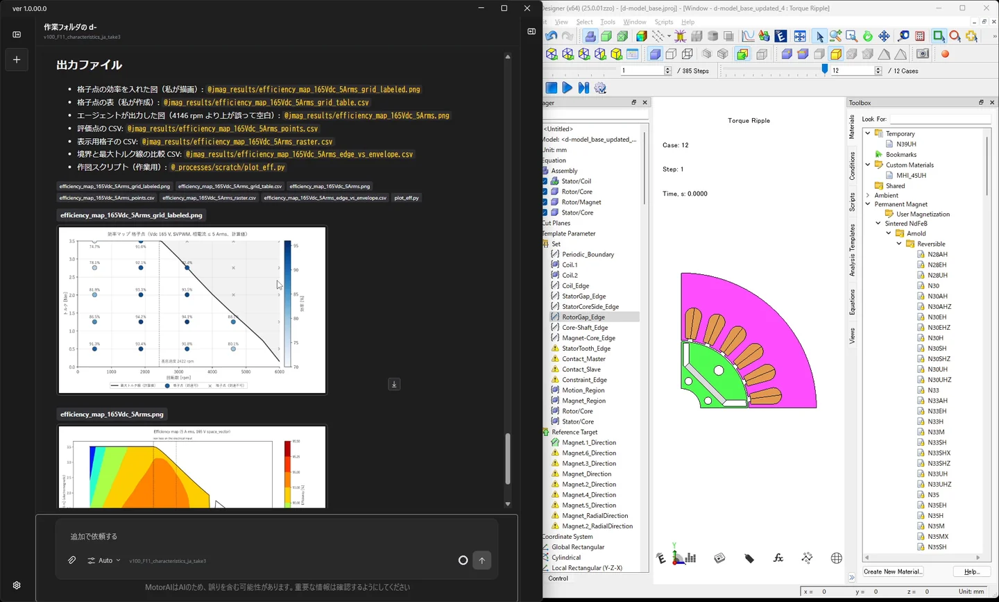The image size is (999, 602).
Task: Click the camera snapshot icon
Action: click(x=923, y=54)
